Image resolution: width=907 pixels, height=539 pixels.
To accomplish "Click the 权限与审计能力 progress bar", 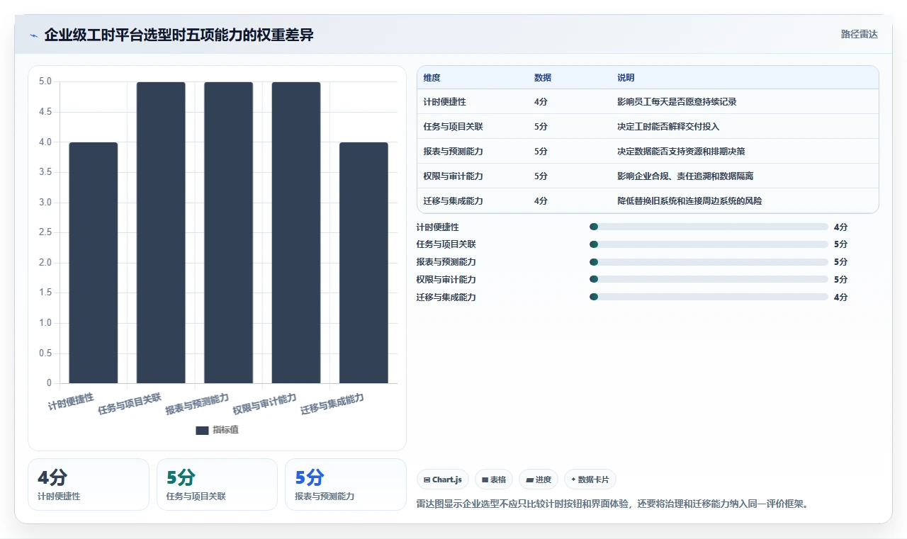I will tap(709, 280).
